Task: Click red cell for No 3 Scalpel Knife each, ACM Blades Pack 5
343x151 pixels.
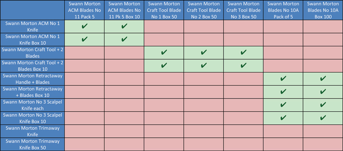Action: (84, 105)
